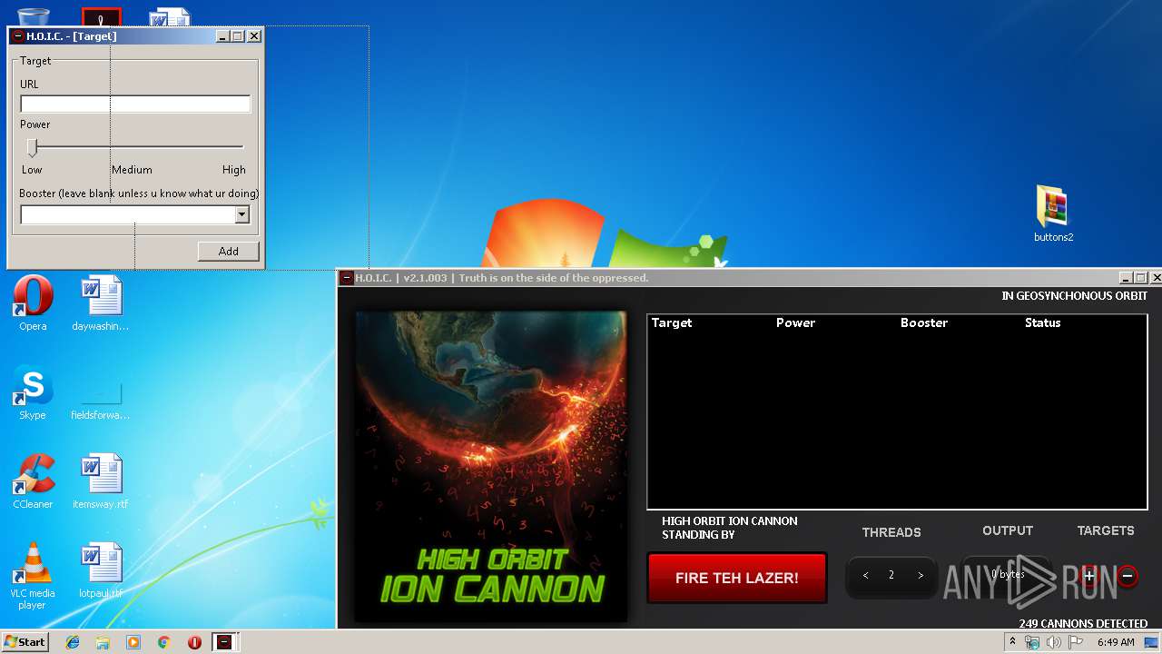Click the Add button in Target dialog
The height and width of the screenshot is (654, 1162).
tap(228, 251)
